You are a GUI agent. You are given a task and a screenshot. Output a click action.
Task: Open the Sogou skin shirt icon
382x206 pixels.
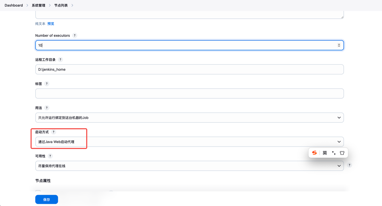pyautogui.click(x=342, y=153)
